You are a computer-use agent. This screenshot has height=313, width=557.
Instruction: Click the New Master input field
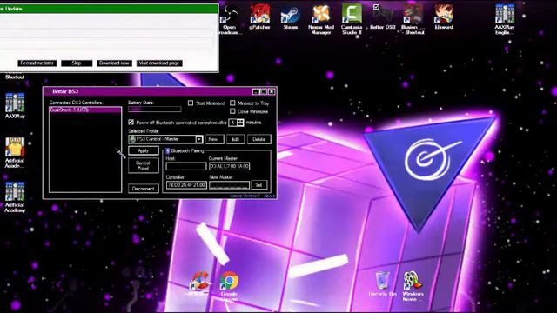click(229, 185)
